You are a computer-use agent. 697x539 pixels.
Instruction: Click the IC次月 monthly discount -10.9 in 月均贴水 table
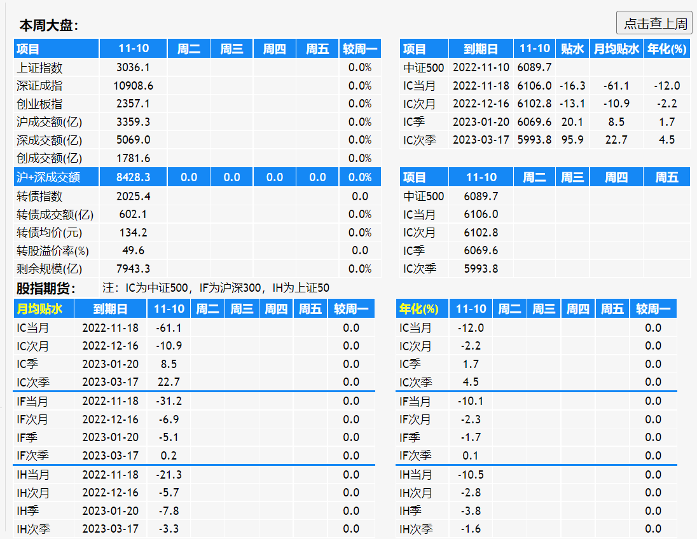tap(169, 346)
